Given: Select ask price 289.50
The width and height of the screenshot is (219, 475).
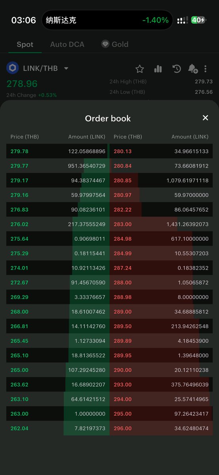Looking at the screenshot, I should tap(123, 326).
